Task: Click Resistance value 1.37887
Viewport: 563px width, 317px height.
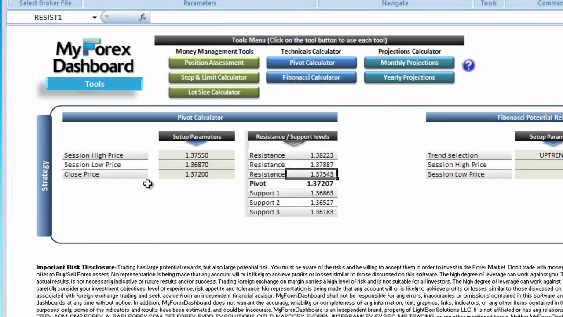Action: point(322,165)
